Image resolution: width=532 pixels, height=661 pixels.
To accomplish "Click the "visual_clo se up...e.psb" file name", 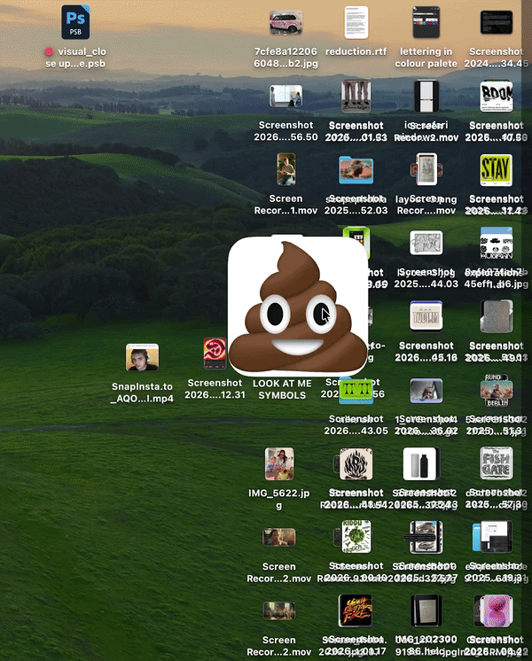I will [x=75, y=58].
